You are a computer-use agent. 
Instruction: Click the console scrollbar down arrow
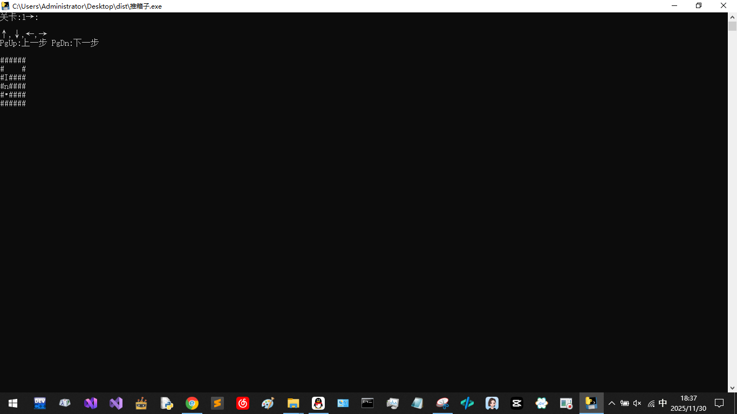(x=732, y=388)
